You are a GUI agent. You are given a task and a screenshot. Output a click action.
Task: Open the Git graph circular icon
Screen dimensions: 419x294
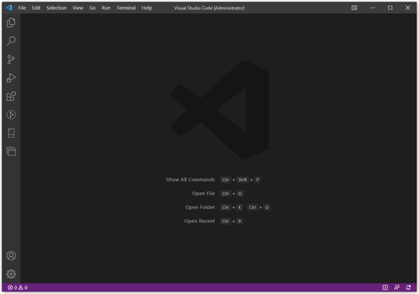(11, 115)
